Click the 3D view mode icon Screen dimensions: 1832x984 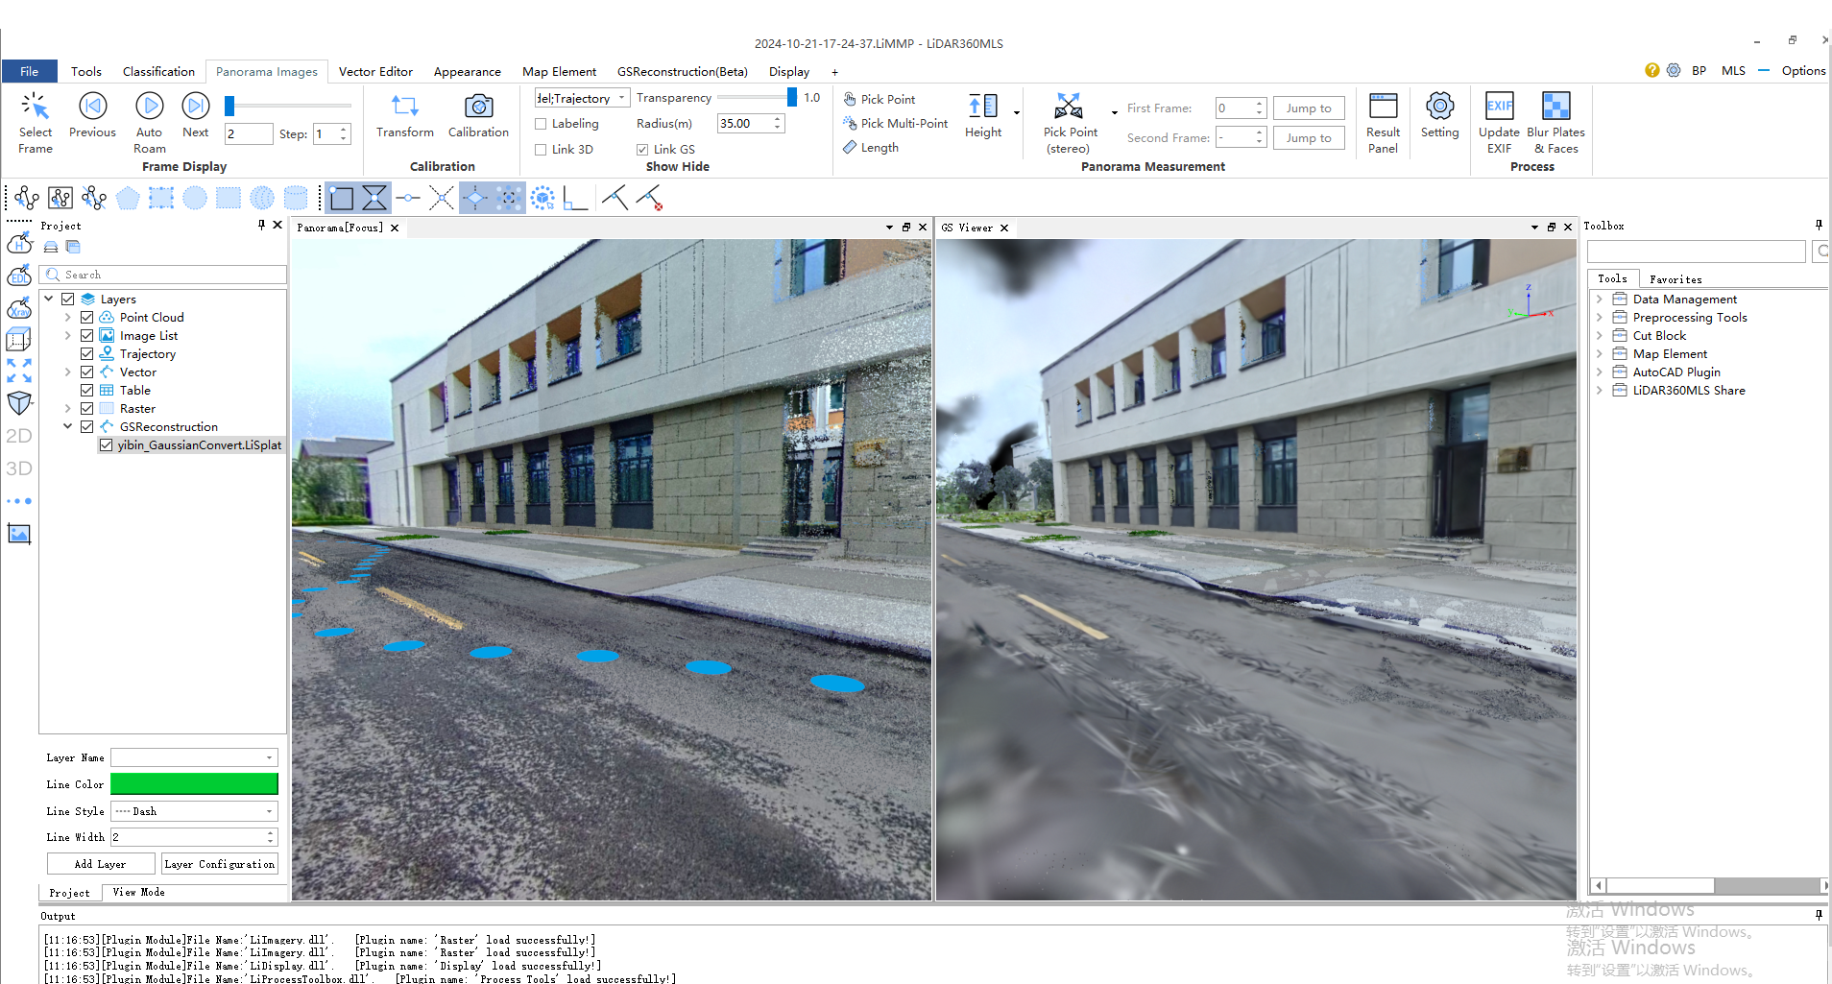pyautogui.click(x=19, y=468)
